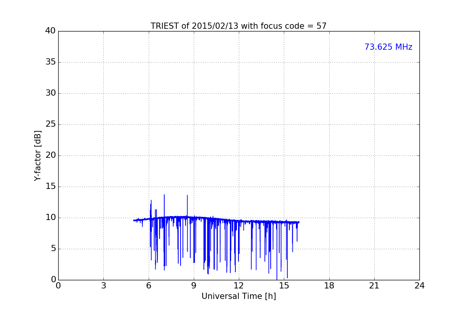The width and height of the screenshot is (466, 311).
Task: Click x-axis tick label 12
Action: [239, 286]
